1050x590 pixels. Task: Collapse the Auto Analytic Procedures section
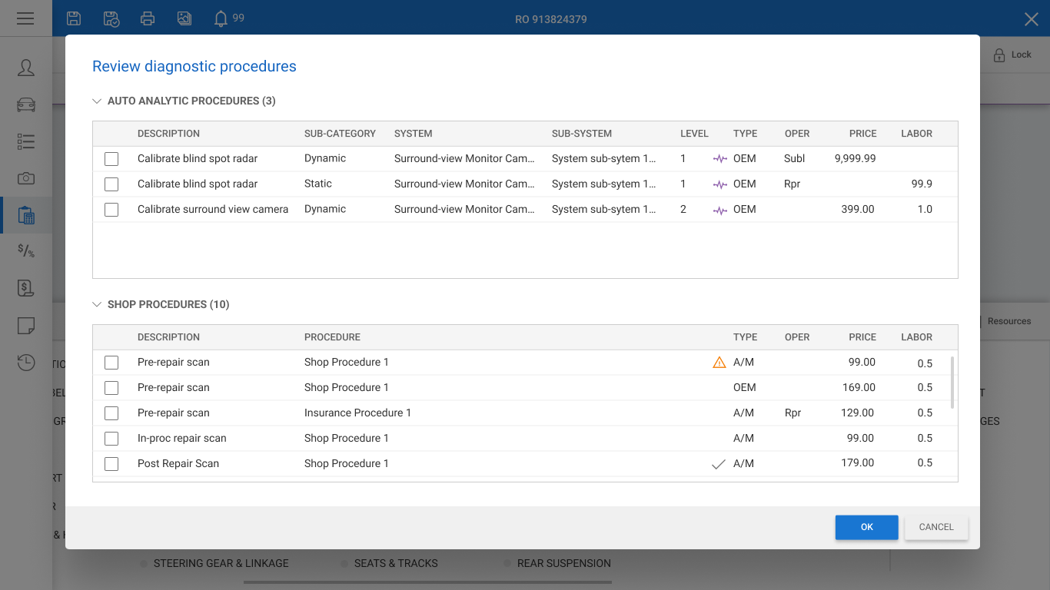click(x=97, y=101)
